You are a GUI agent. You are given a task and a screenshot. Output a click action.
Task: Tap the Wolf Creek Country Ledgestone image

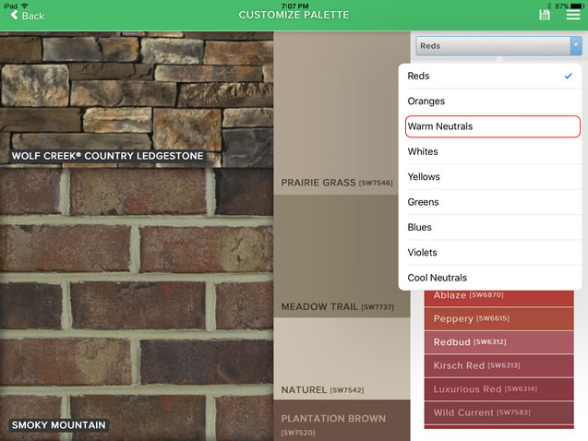pyautogui.click(x=137, y=100)
